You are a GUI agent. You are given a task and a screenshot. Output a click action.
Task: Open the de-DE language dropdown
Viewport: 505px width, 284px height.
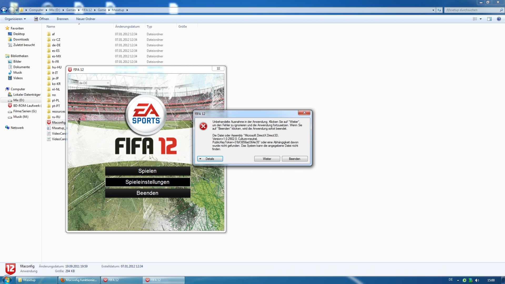(x=94, y=83)
